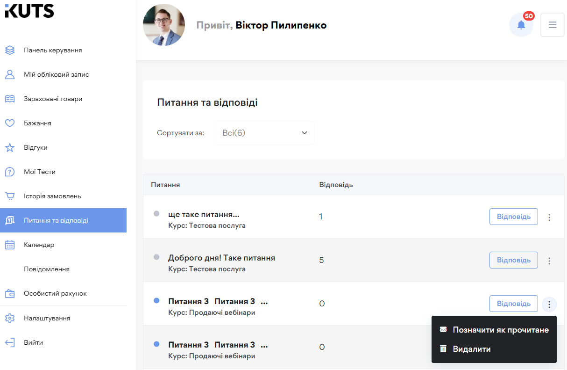Toggle read status dot beside ще таке питання

[x=157, y=213]
